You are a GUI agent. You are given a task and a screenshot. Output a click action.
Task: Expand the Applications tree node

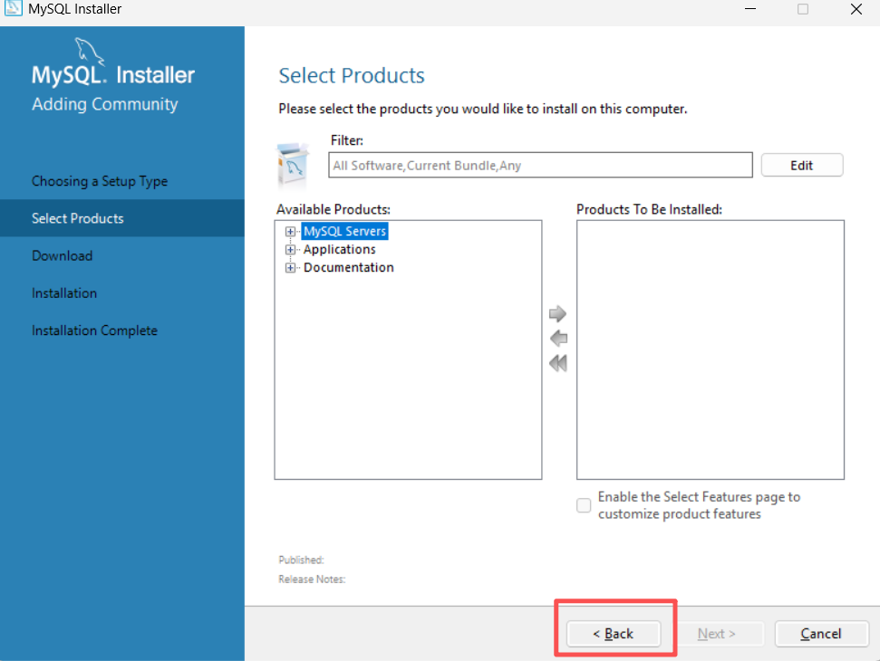[290, 250]
